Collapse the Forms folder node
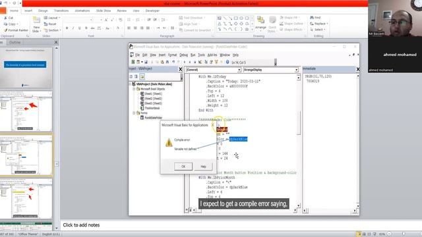This screenshot has width=422, height=237. [x=134, y=113]
